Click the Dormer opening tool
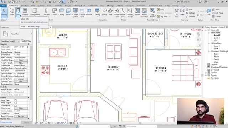The width and height of the screenshot is (228, 128). point(190,16)
